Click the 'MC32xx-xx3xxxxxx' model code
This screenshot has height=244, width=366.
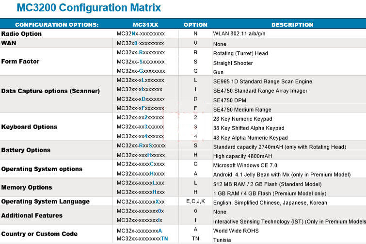click(140, 127)
